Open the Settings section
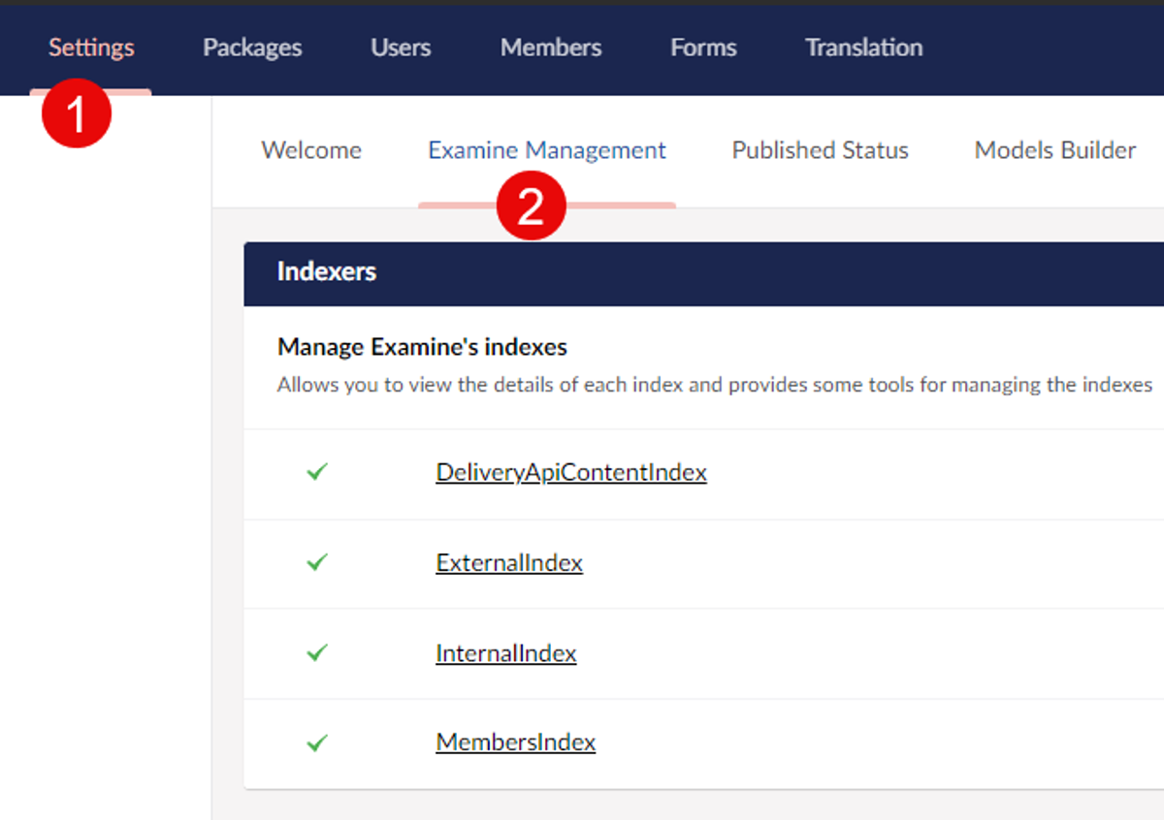 [x=91, y=47]
